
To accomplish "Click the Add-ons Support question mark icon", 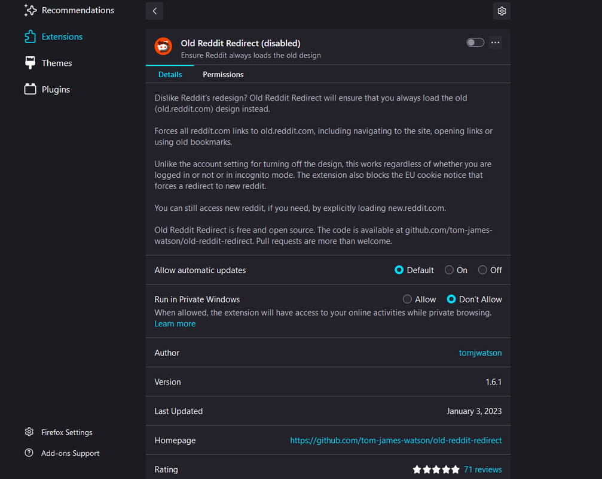I will [29, 453].
